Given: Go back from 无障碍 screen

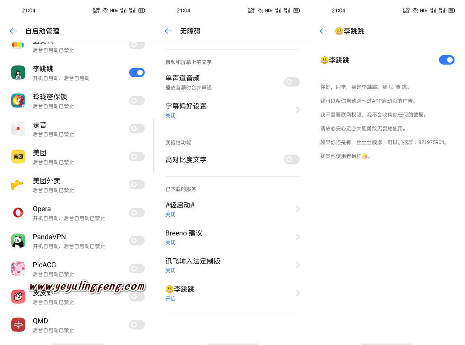Looking at the screenshot, I should click(x=168, y=31).
